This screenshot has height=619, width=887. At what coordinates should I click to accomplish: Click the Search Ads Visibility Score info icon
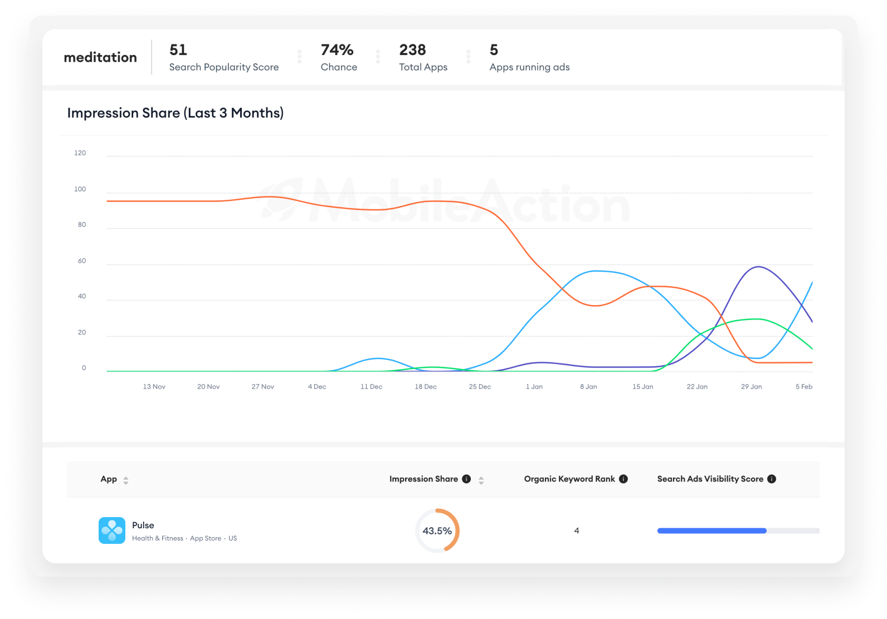772,479
